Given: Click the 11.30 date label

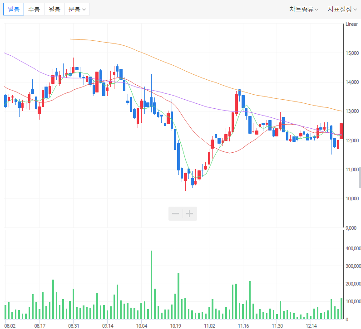Looking at the screenshot, I should 277,326.
